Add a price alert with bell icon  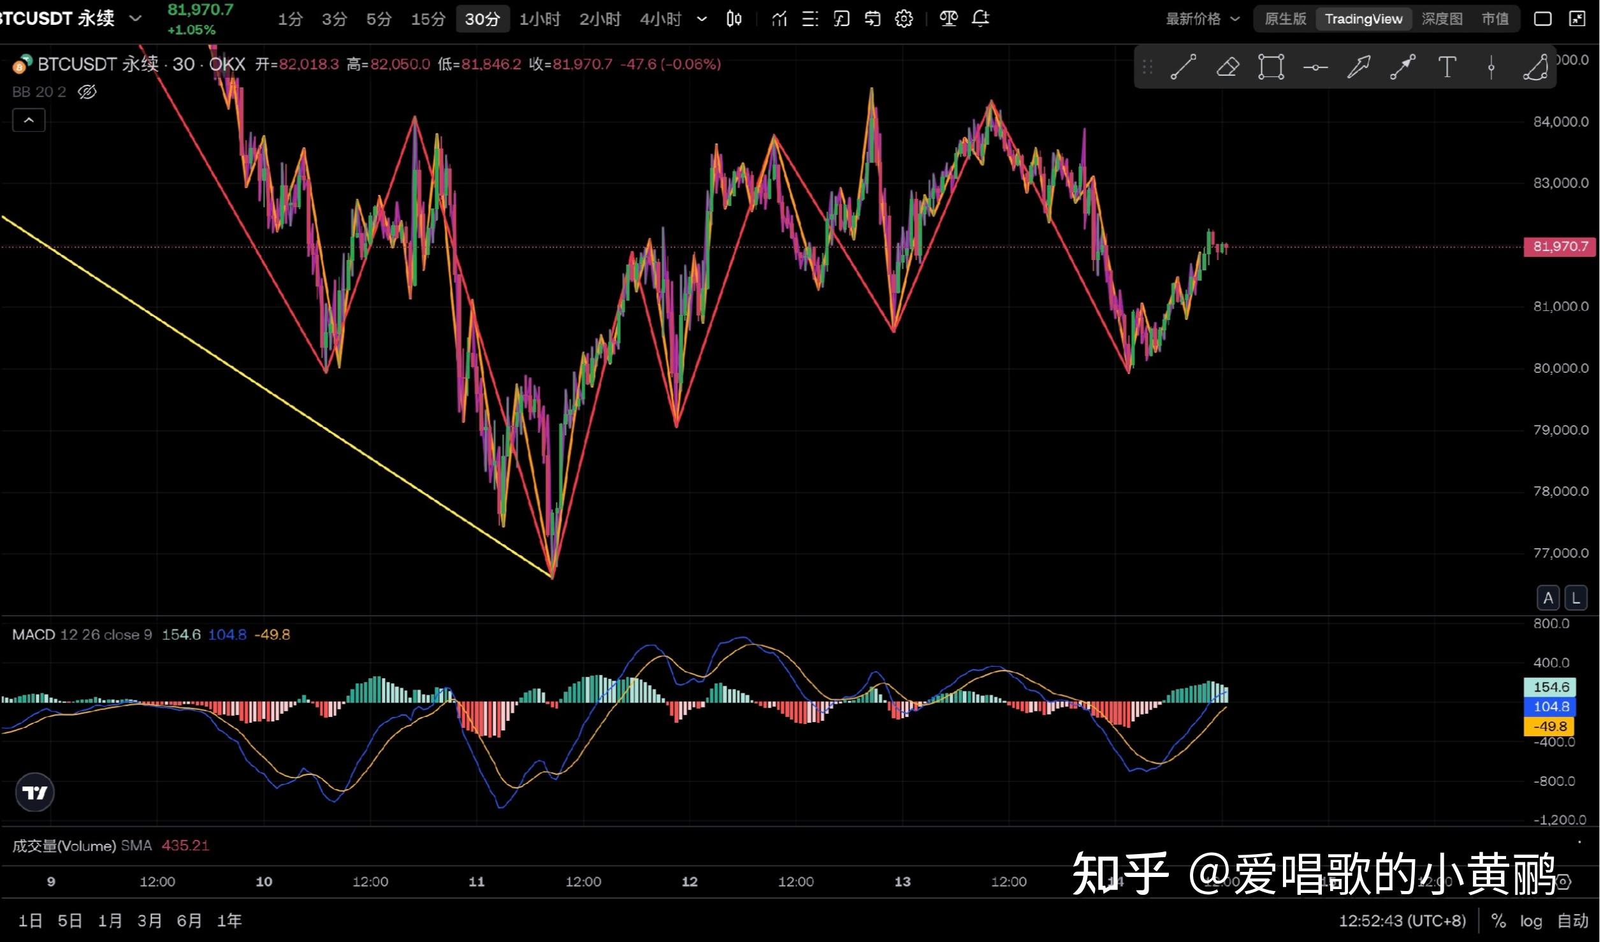pos(980,19)
